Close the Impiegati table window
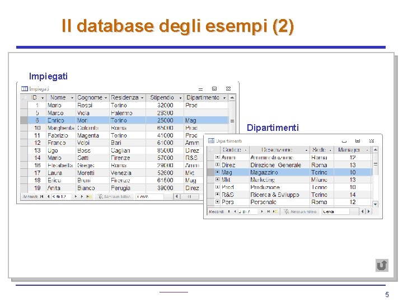Screen dimensions: 403x302 point(228,88)
